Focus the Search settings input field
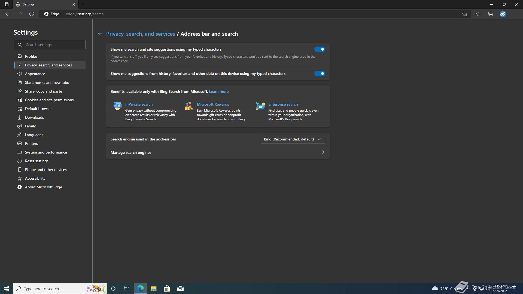This screenshot has width=523, height=294. click(x=50, y=45)
